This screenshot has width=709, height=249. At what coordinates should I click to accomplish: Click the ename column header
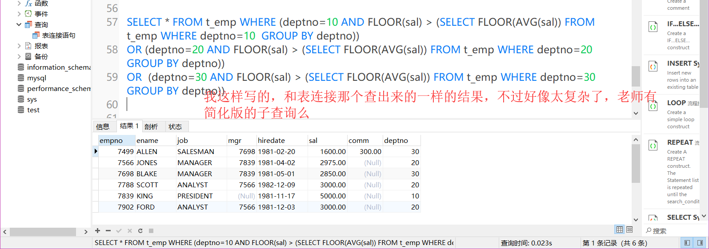coord(156,140)
